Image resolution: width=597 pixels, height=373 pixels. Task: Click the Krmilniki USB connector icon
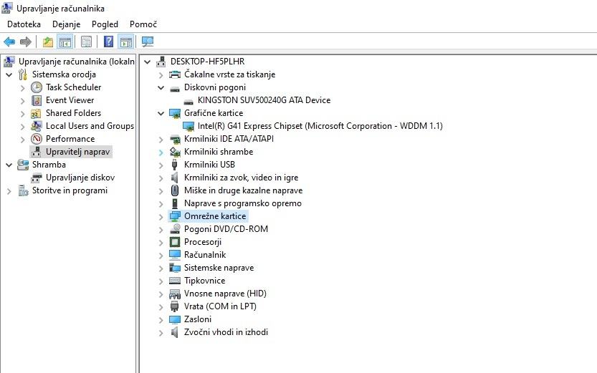[174, 165]
